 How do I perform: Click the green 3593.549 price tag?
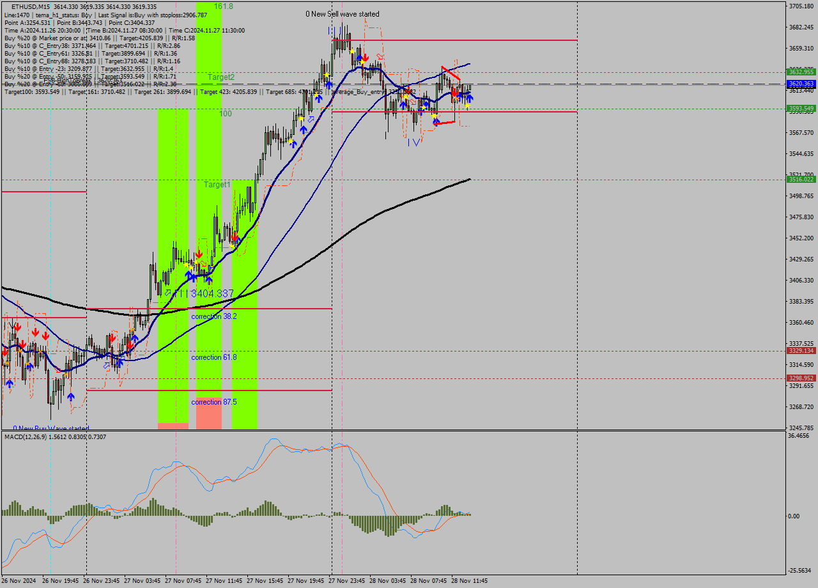pos(801,108)
